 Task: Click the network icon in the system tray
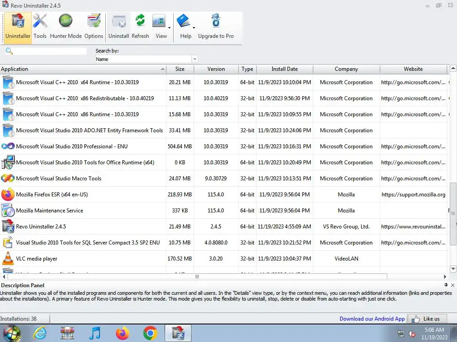click(401, 334)
